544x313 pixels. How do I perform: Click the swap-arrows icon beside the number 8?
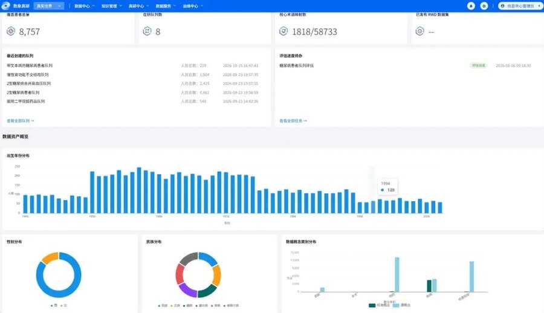pos(147,31)
